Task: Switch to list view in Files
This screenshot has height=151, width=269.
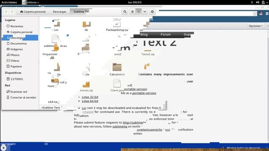Action: pyautogui.click(x=132, y=12)
